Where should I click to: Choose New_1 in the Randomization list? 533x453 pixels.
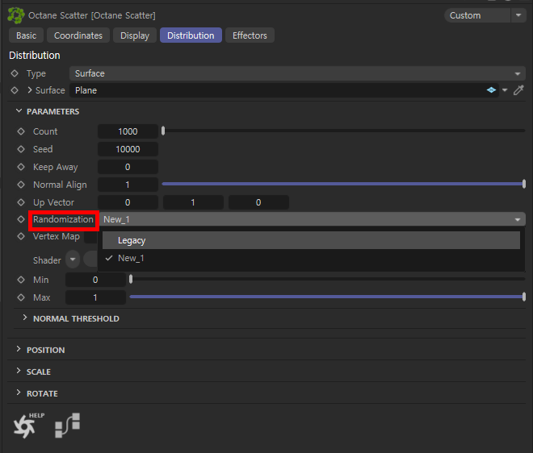[x=311, y=258]
